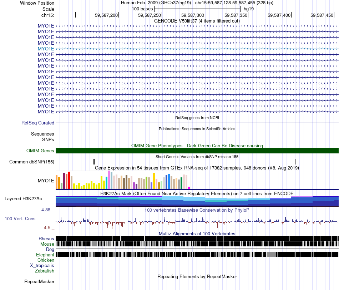
Task: Click the chr15: ruler label
Action: pos(47,15)
